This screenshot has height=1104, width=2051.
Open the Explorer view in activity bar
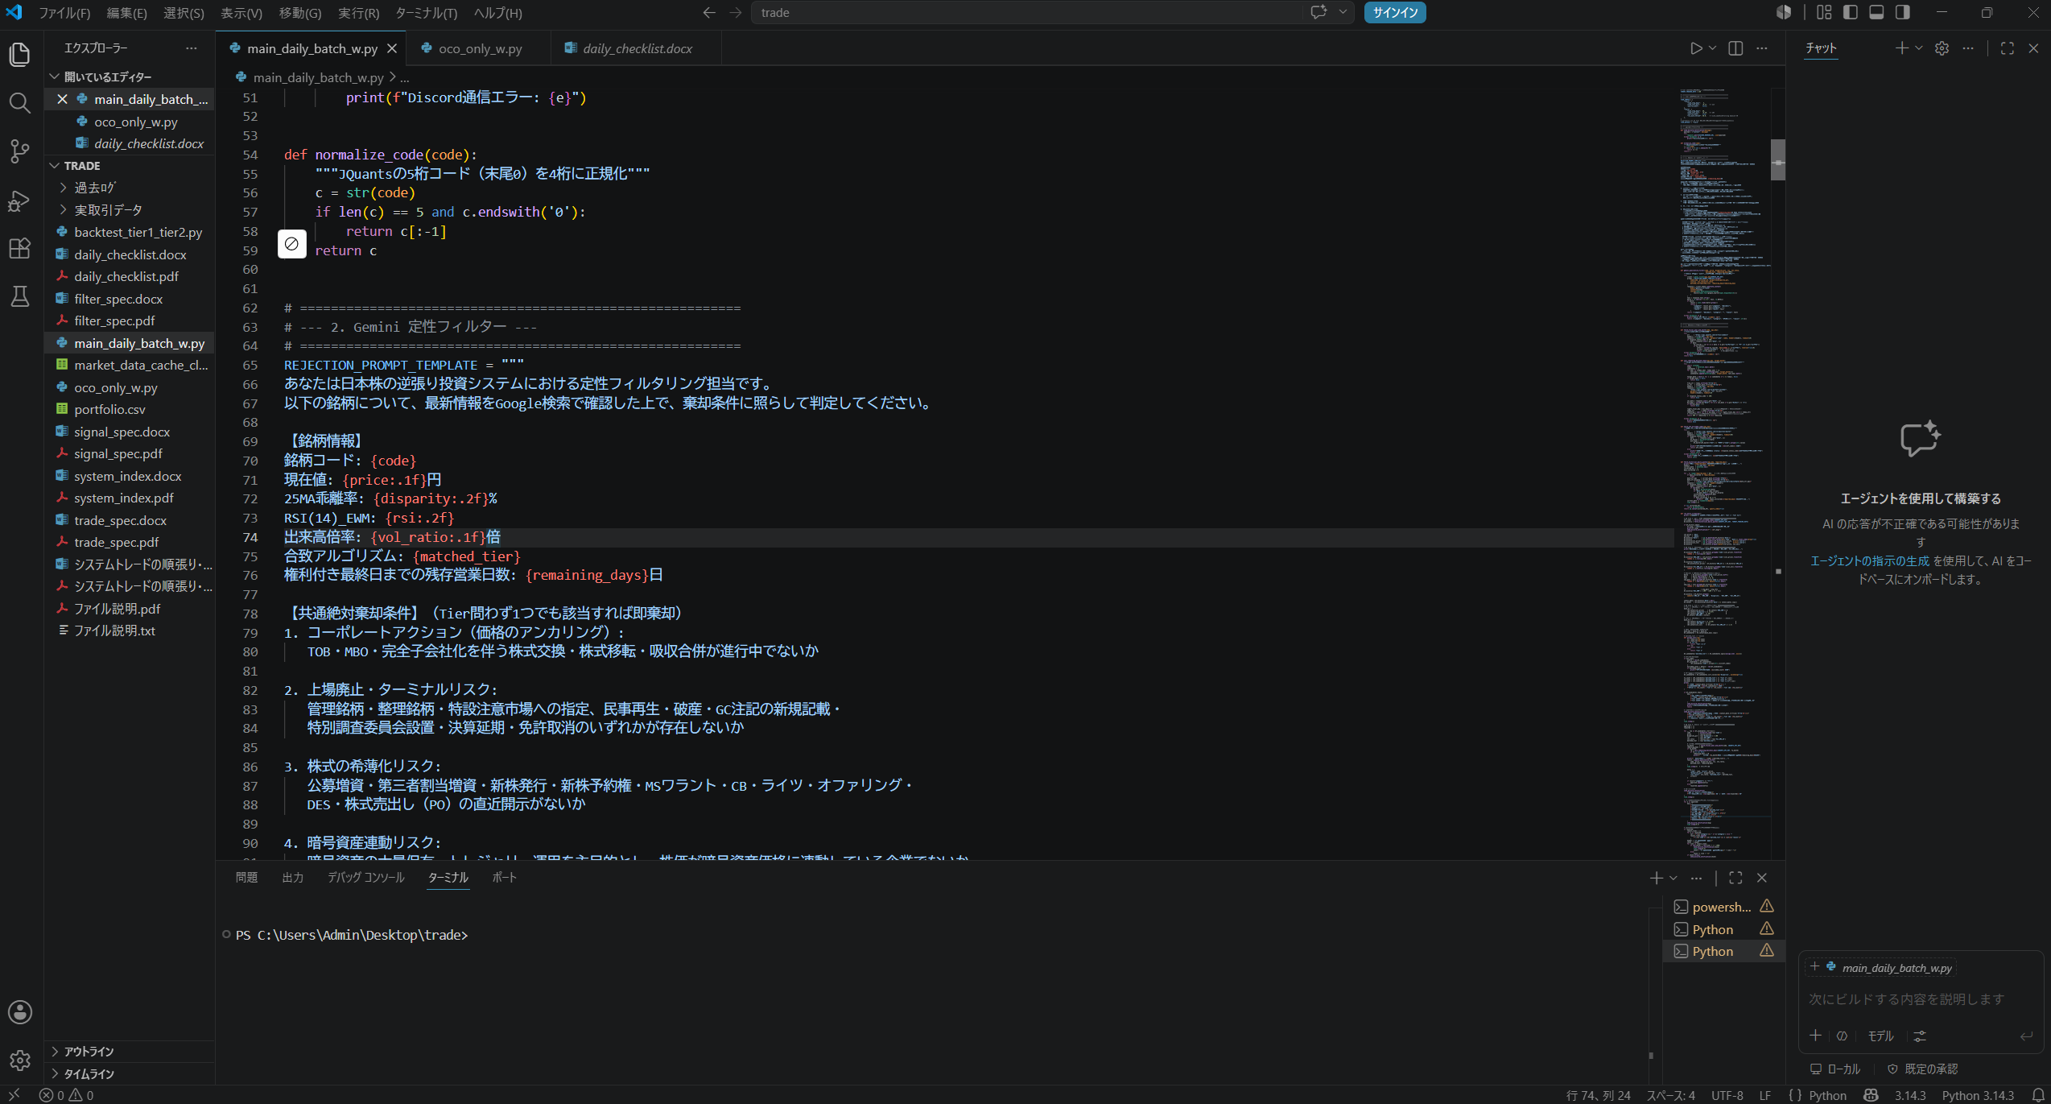[19, 55]
